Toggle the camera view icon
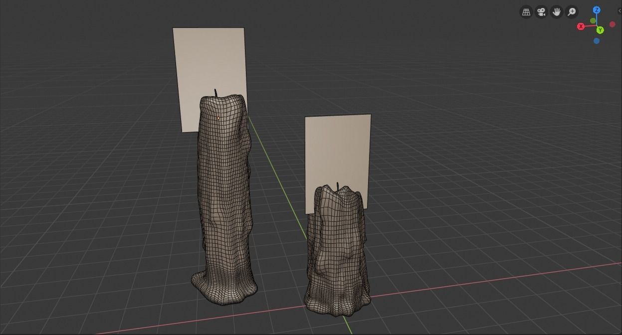Viewport: 622px width, 335px height. click(542, 11)
